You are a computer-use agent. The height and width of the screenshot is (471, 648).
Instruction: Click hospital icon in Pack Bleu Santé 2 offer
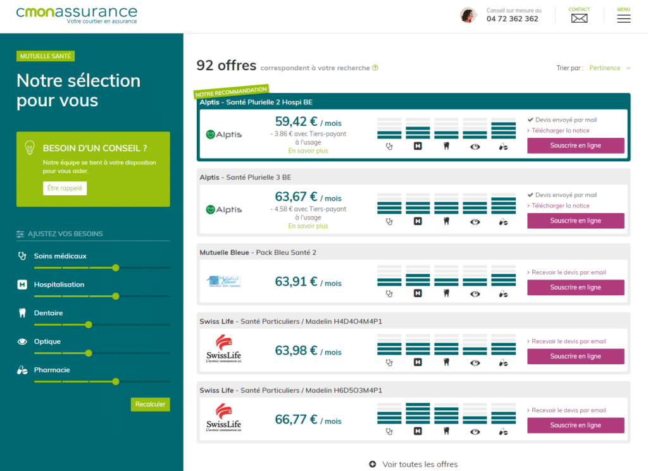tap(418, 293)
